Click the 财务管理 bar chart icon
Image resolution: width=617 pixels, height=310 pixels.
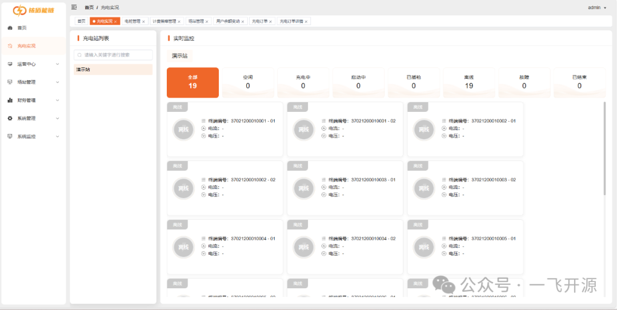click(10, 100)
